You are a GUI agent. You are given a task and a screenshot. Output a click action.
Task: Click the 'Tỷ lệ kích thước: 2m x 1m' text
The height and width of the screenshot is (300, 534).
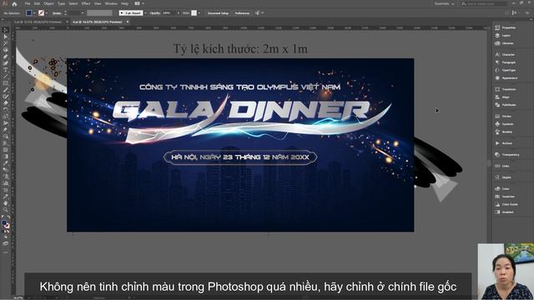tap(240, 49)
